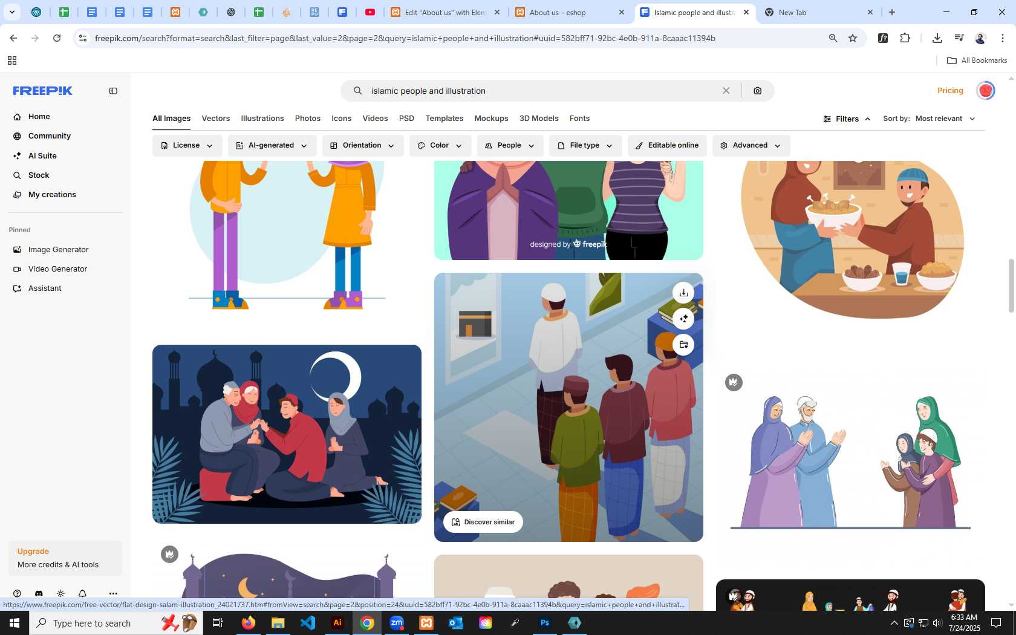Switch to the Photos tab
Screen dimensions: 1016x635
click(x=308, y=119)
